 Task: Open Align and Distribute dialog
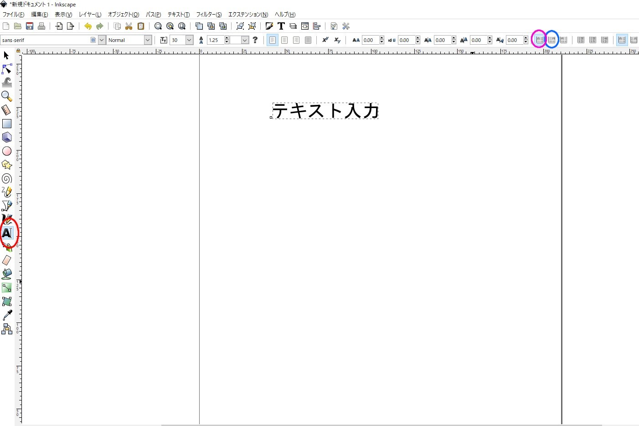click(317, 26)
